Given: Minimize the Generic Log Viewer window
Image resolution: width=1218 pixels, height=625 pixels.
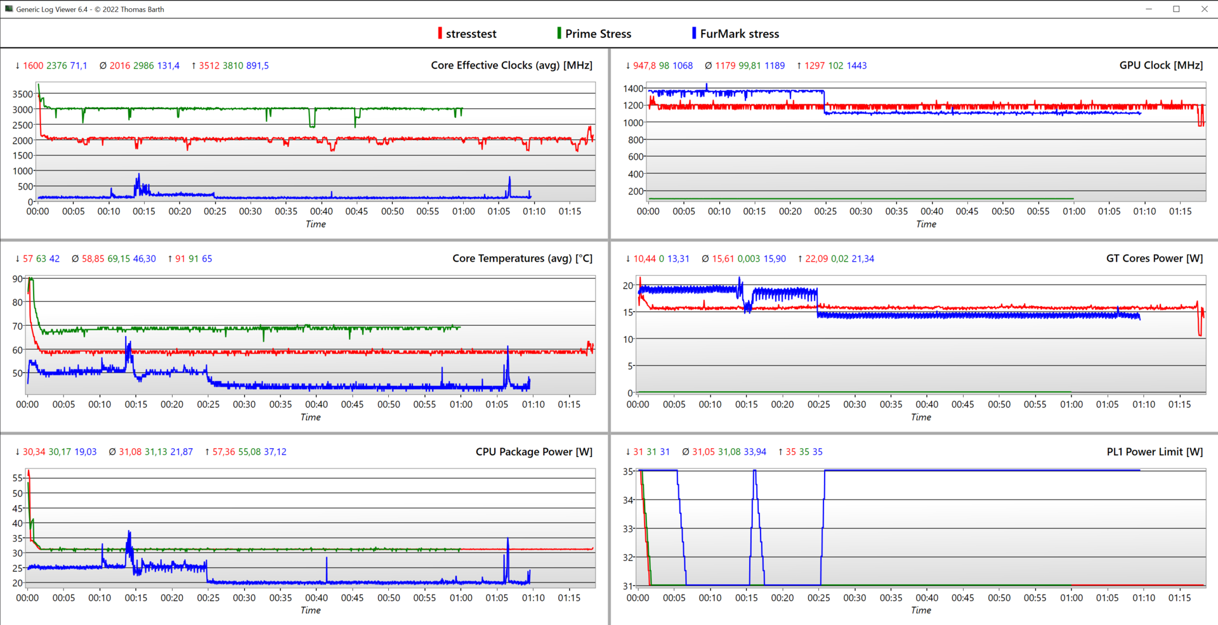Looking at the screenshot, I should pyautogui.click(x=1149, y=9).
